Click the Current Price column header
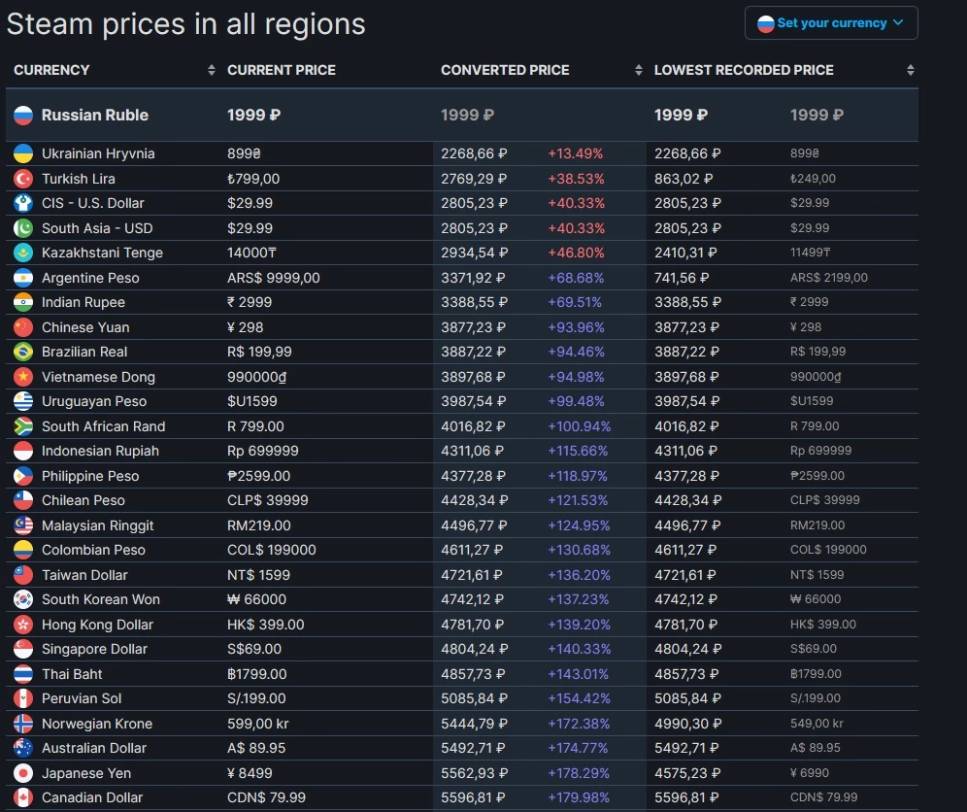Image resolution: width=967 pixels, height=812 pixels. pos(282,70)
